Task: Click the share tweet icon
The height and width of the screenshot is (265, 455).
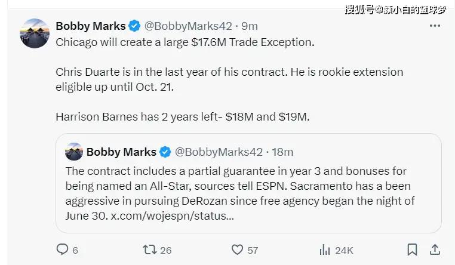Action: click(435, 249)
